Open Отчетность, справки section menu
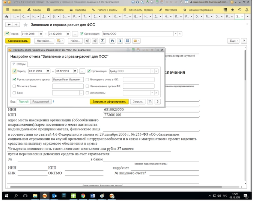Screen dimensions: 253x201 point(138,10)
